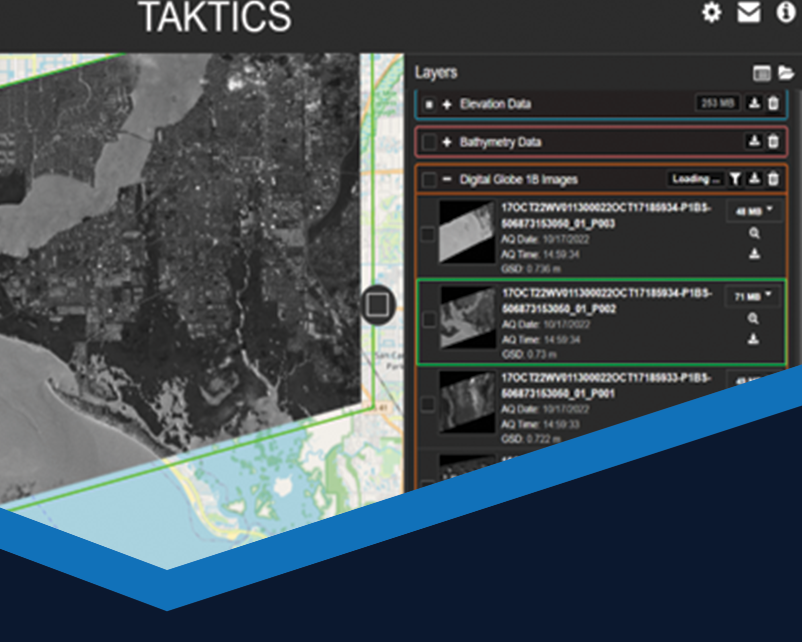Select the P002 image checkbox

[429, 319]
